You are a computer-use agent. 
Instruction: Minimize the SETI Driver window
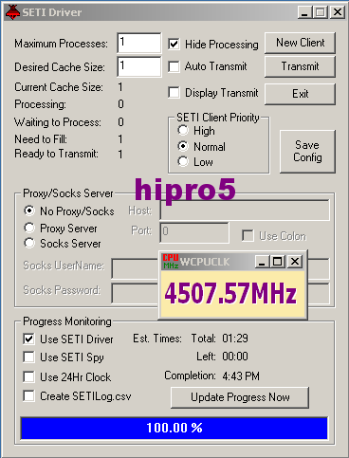click(x=304, y=12)
